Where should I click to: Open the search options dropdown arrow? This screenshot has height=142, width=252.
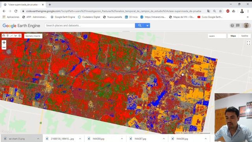148,25
